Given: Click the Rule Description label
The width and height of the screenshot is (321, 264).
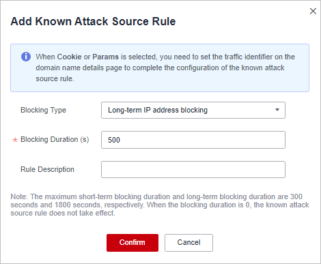Looking at the screenshot, I should click(47, 169).
